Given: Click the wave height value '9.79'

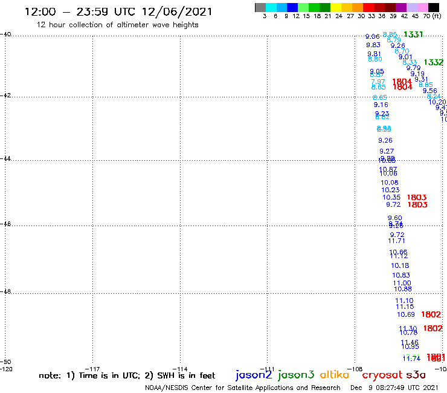Looking at the screenshot, I should click(413, 68).
